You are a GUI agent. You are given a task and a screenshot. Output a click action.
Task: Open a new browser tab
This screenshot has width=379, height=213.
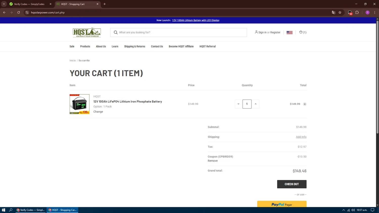[x=105, y=4]
